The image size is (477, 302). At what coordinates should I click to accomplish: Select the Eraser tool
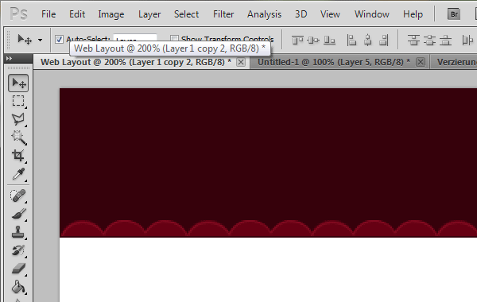[x=18, y=269]
